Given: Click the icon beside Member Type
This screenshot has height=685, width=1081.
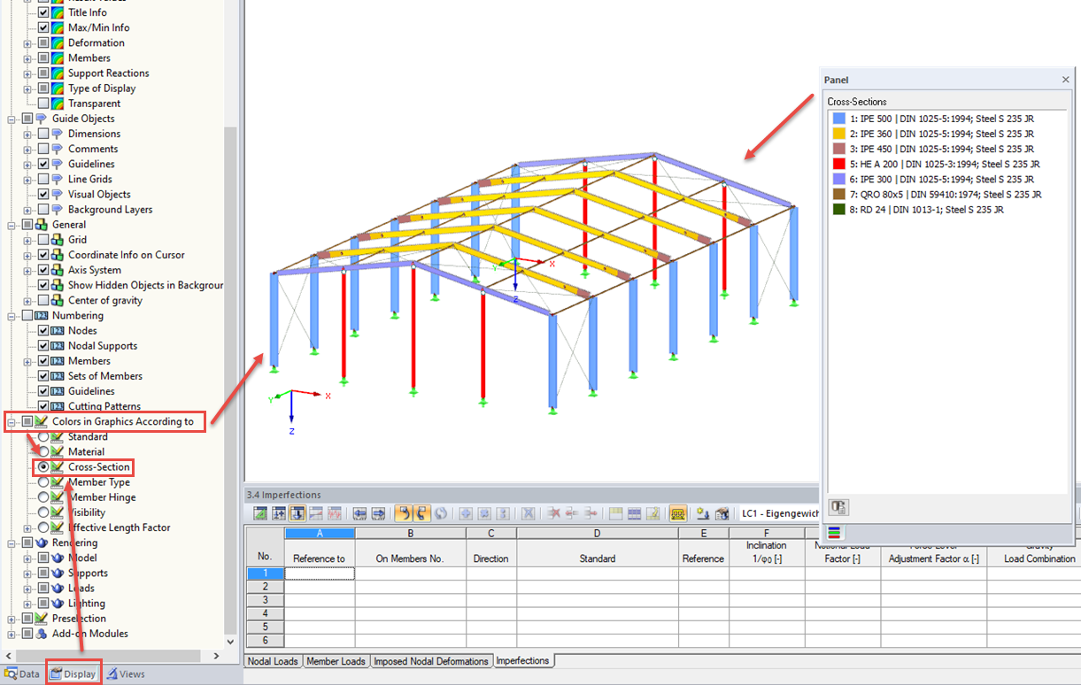Looking at the screenshot, I should pyautogui.click(x=58, y=482).
